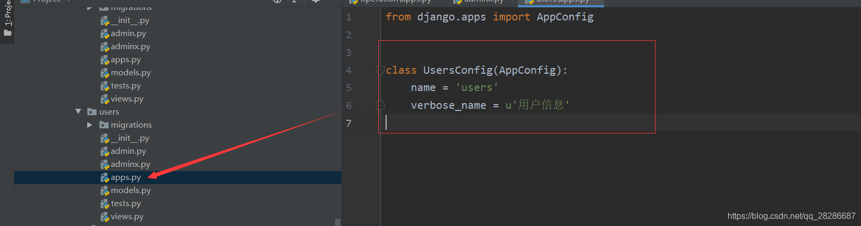This screenshot has width=861, height=226.
Task: Open __init__.py in the users folder
Action: (130, 138)
